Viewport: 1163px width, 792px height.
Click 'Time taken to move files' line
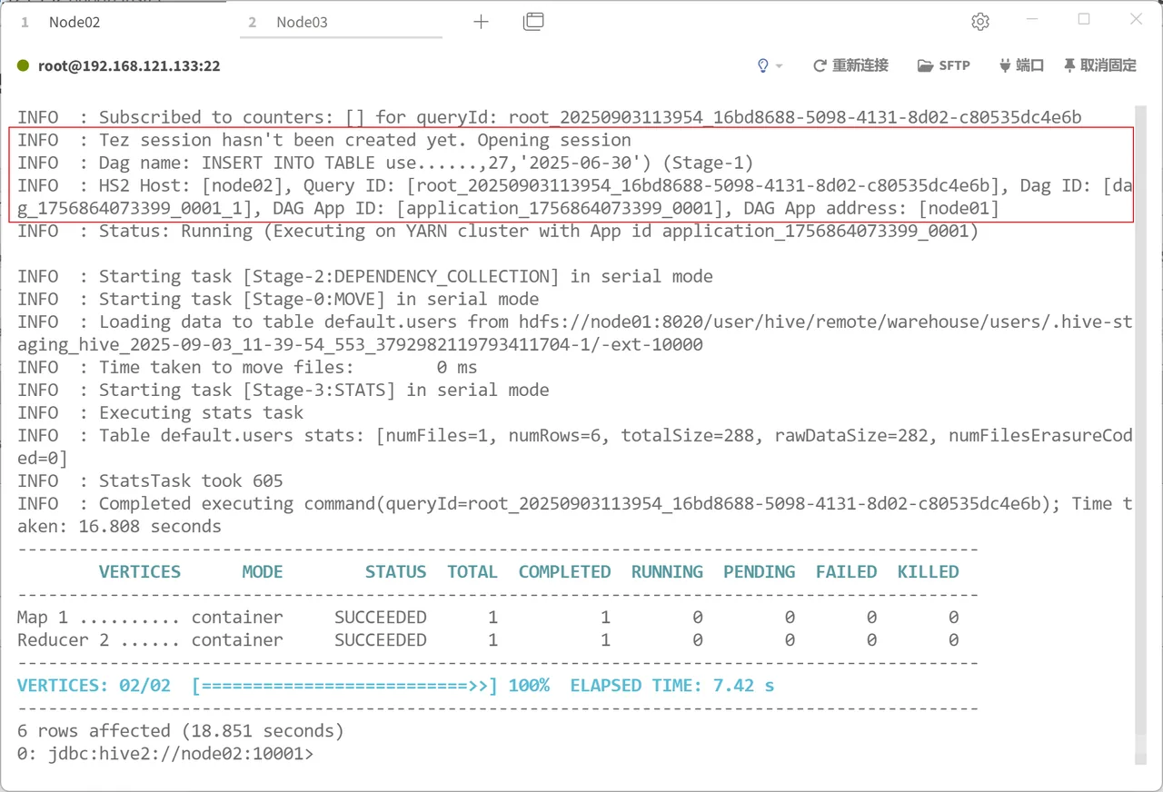point(247,368)
